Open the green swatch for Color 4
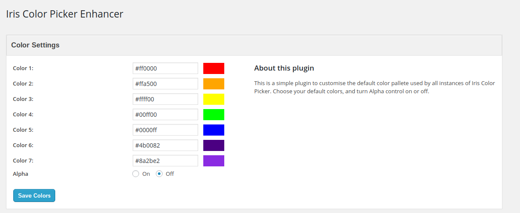Screen dimensions: 520x213 pos(214,115)
